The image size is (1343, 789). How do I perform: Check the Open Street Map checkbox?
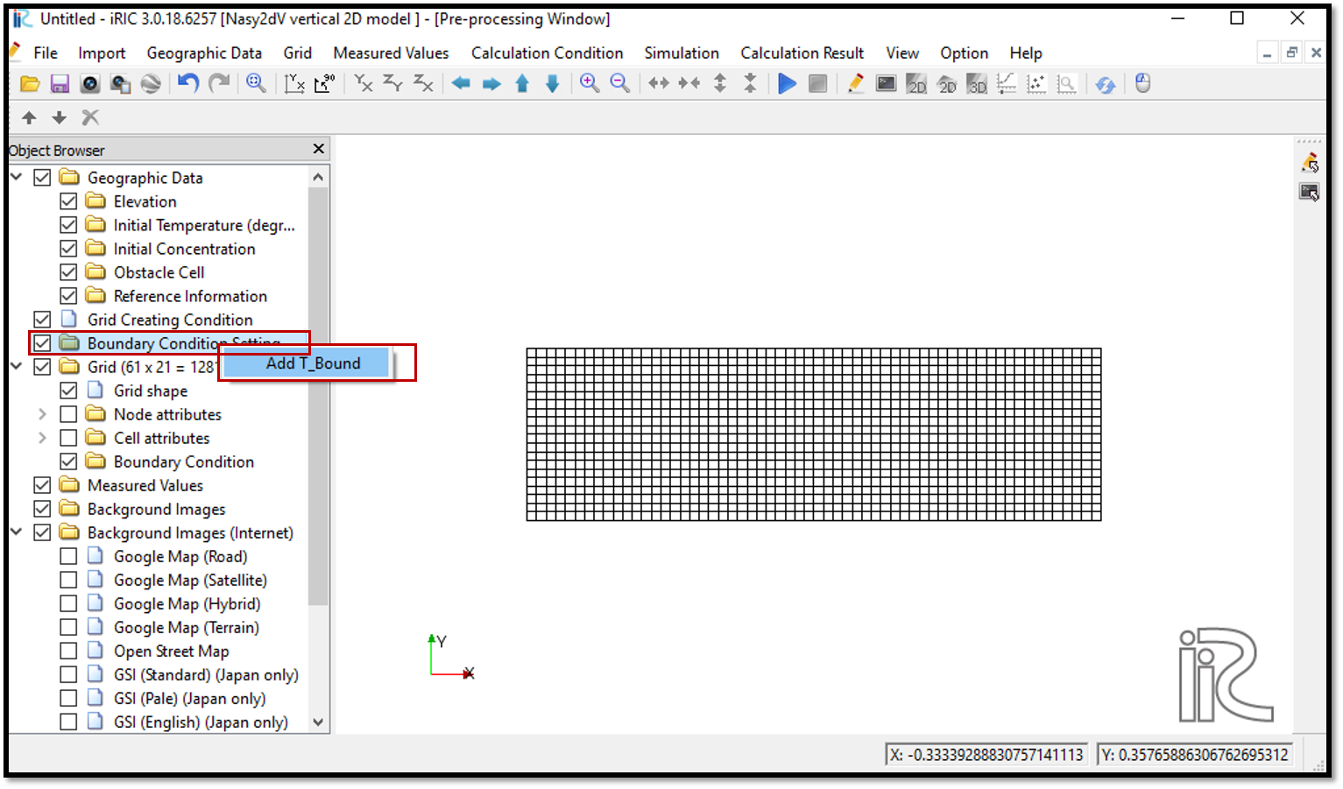point(68,651)
